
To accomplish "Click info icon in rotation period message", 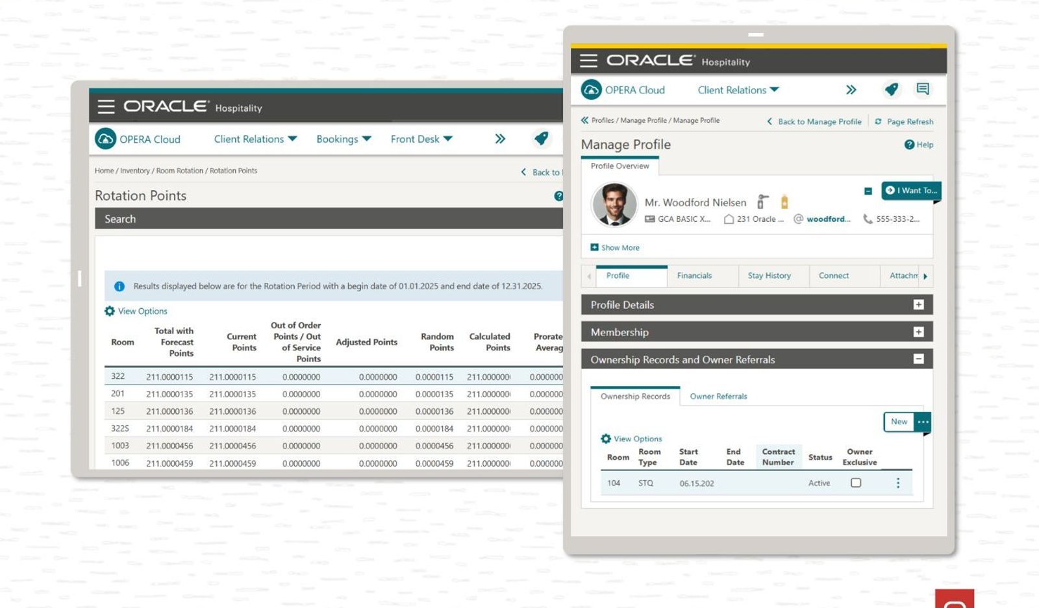I will 119,286.
